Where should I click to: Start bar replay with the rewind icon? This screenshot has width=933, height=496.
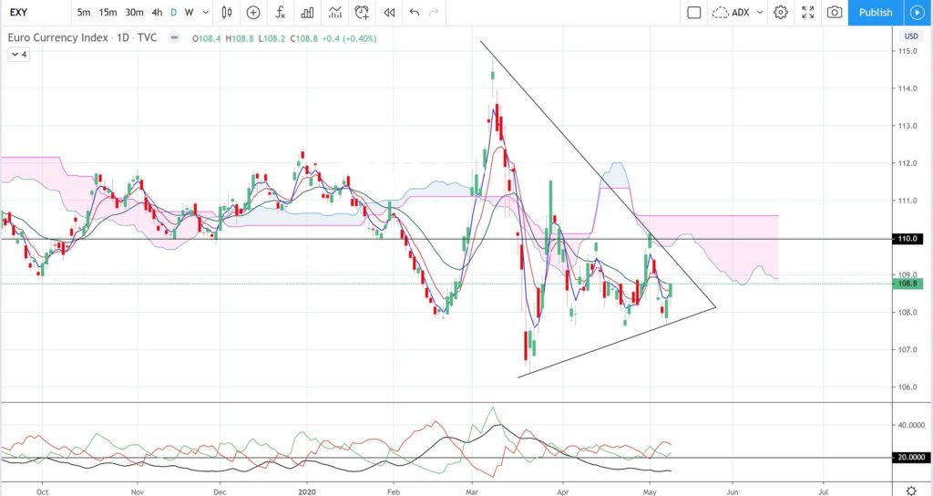(389, 12)
